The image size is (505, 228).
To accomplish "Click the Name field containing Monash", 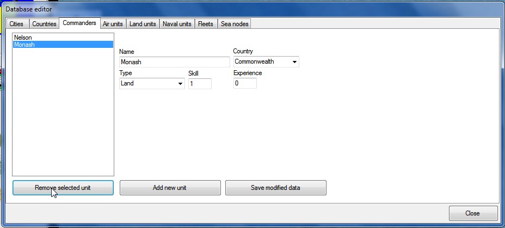I will tap(174, 62).
